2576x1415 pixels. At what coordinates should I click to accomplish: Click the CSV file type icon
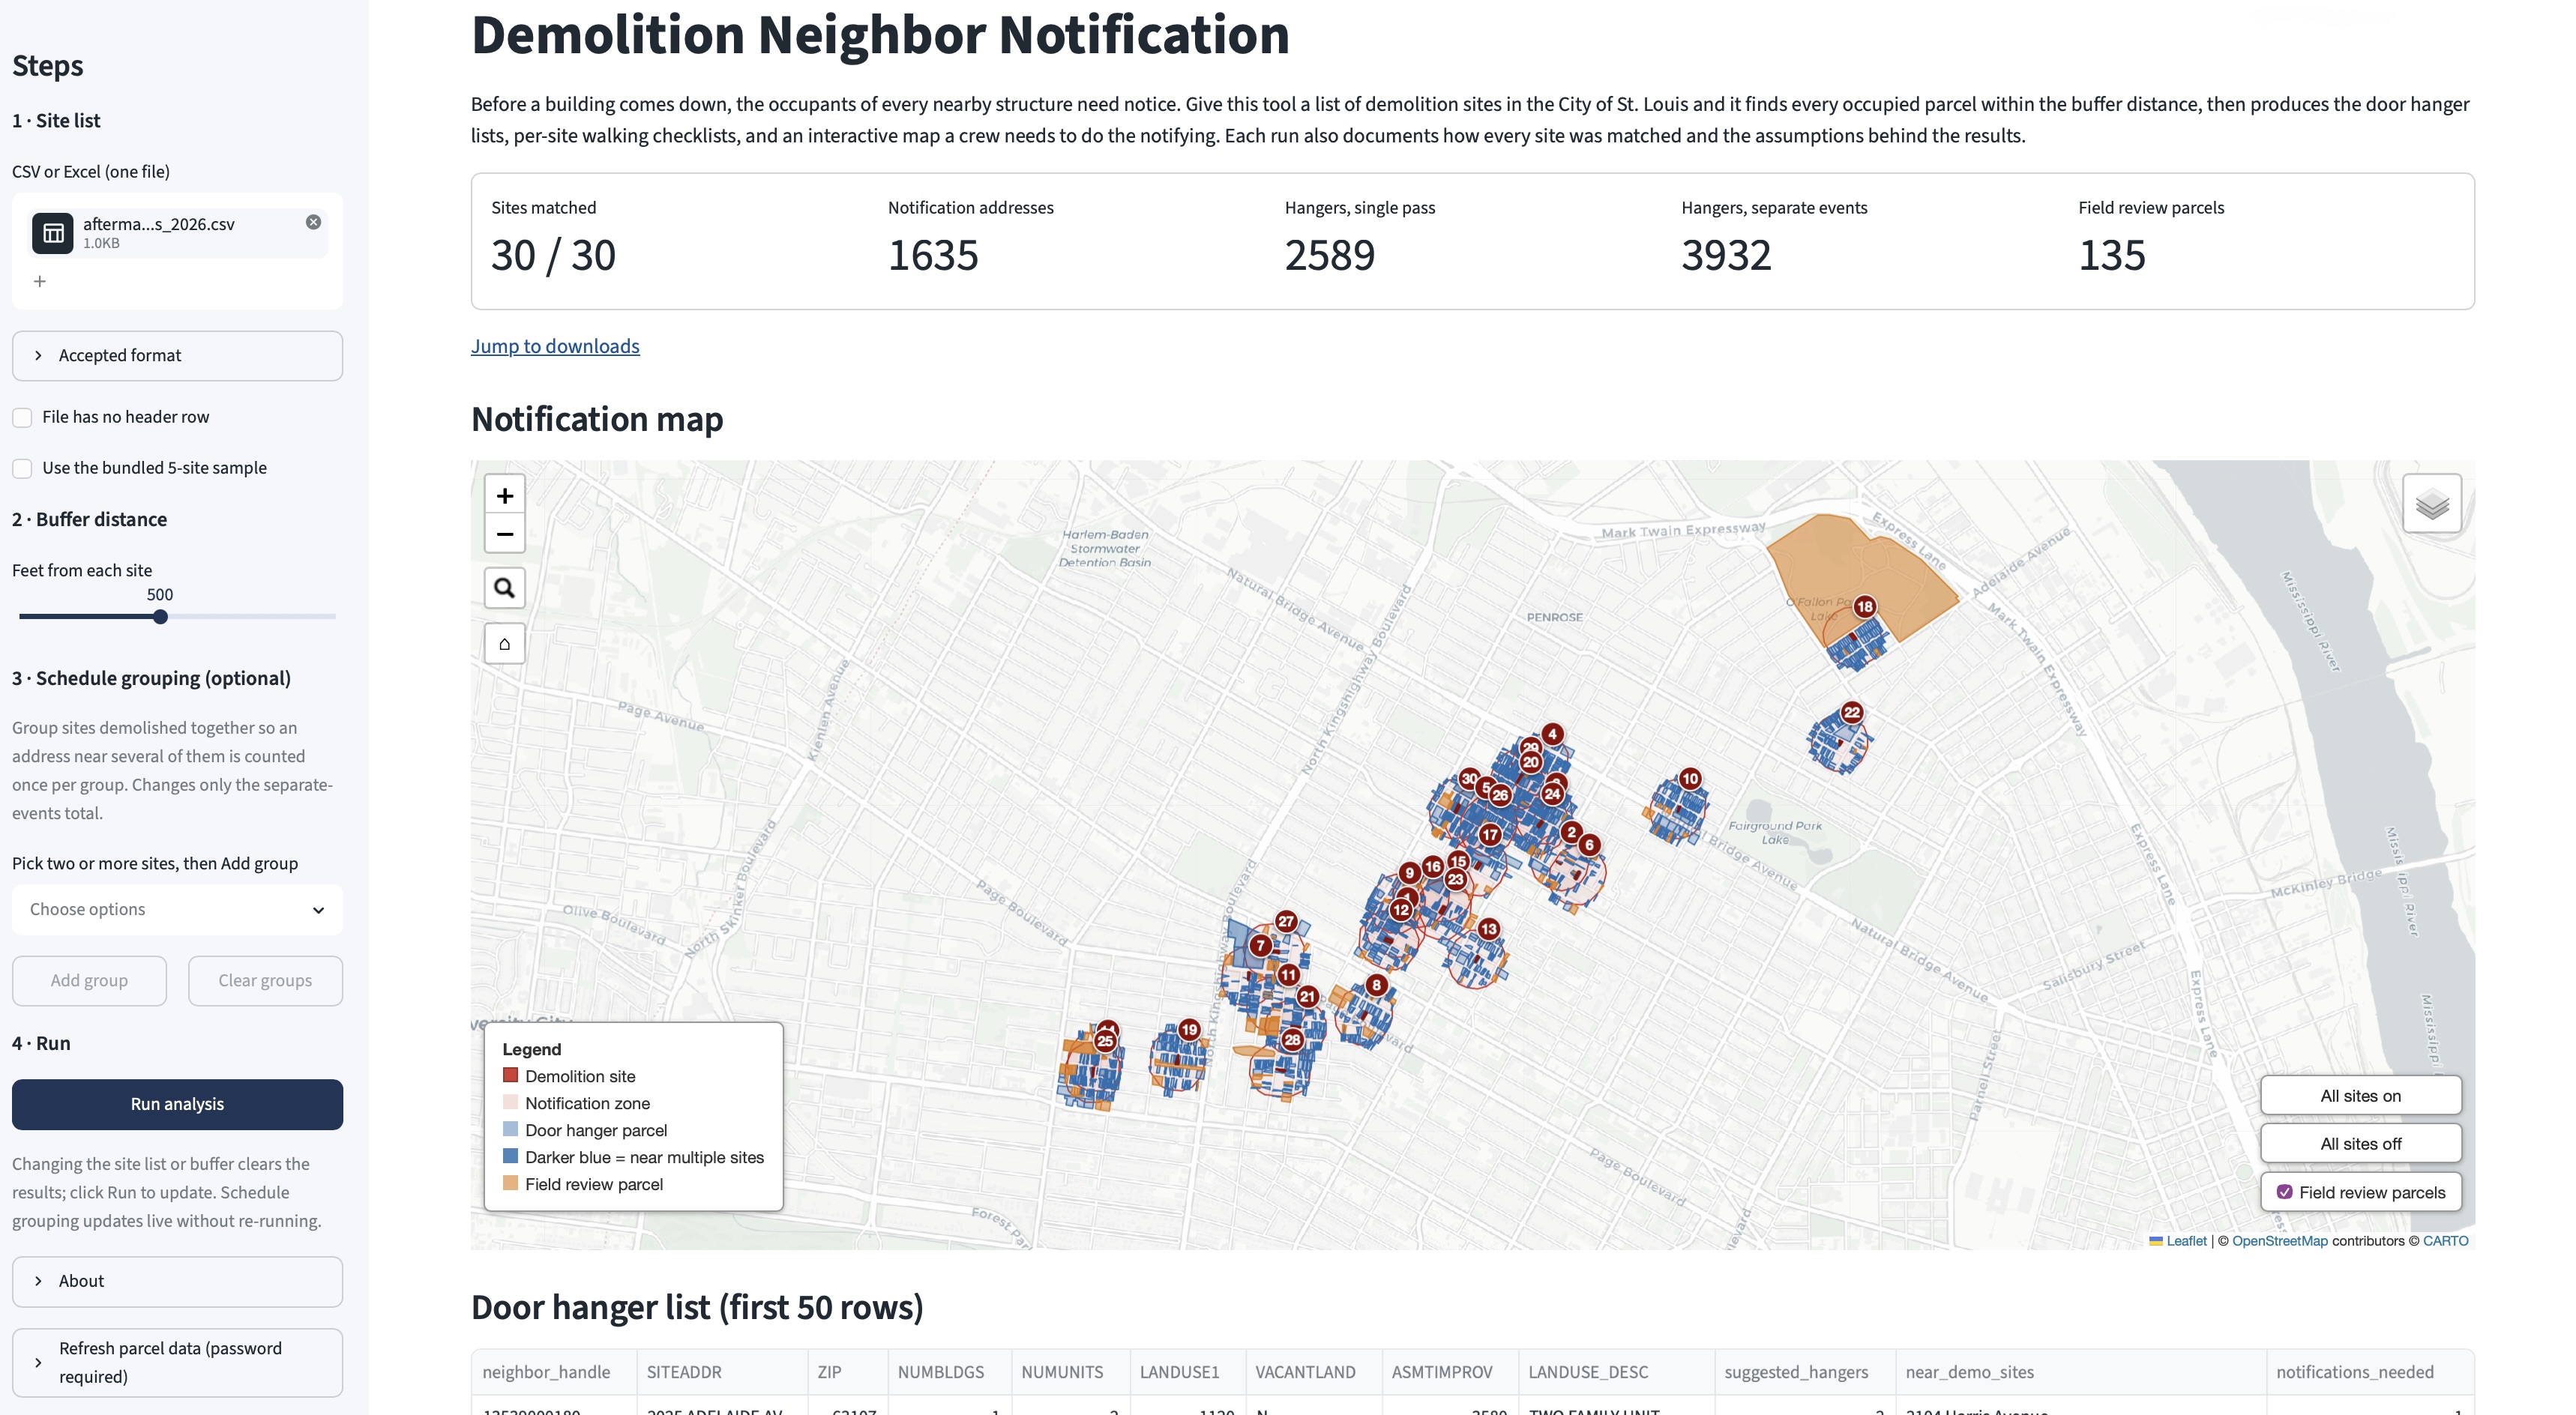(x=53, y=233)
